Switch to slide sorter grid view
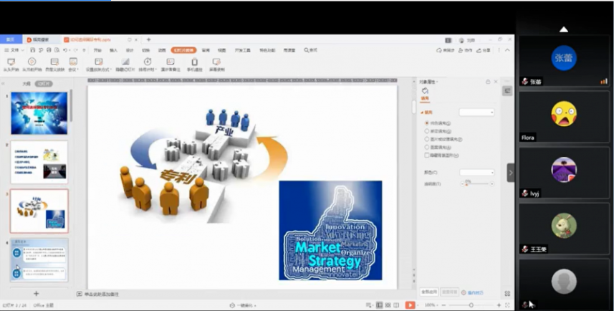614x311 pixels. coord(388,305)
